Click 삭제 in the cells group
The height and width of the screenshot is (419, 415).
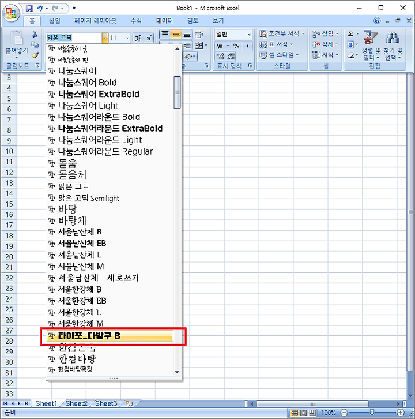click(x=325, y=44)
